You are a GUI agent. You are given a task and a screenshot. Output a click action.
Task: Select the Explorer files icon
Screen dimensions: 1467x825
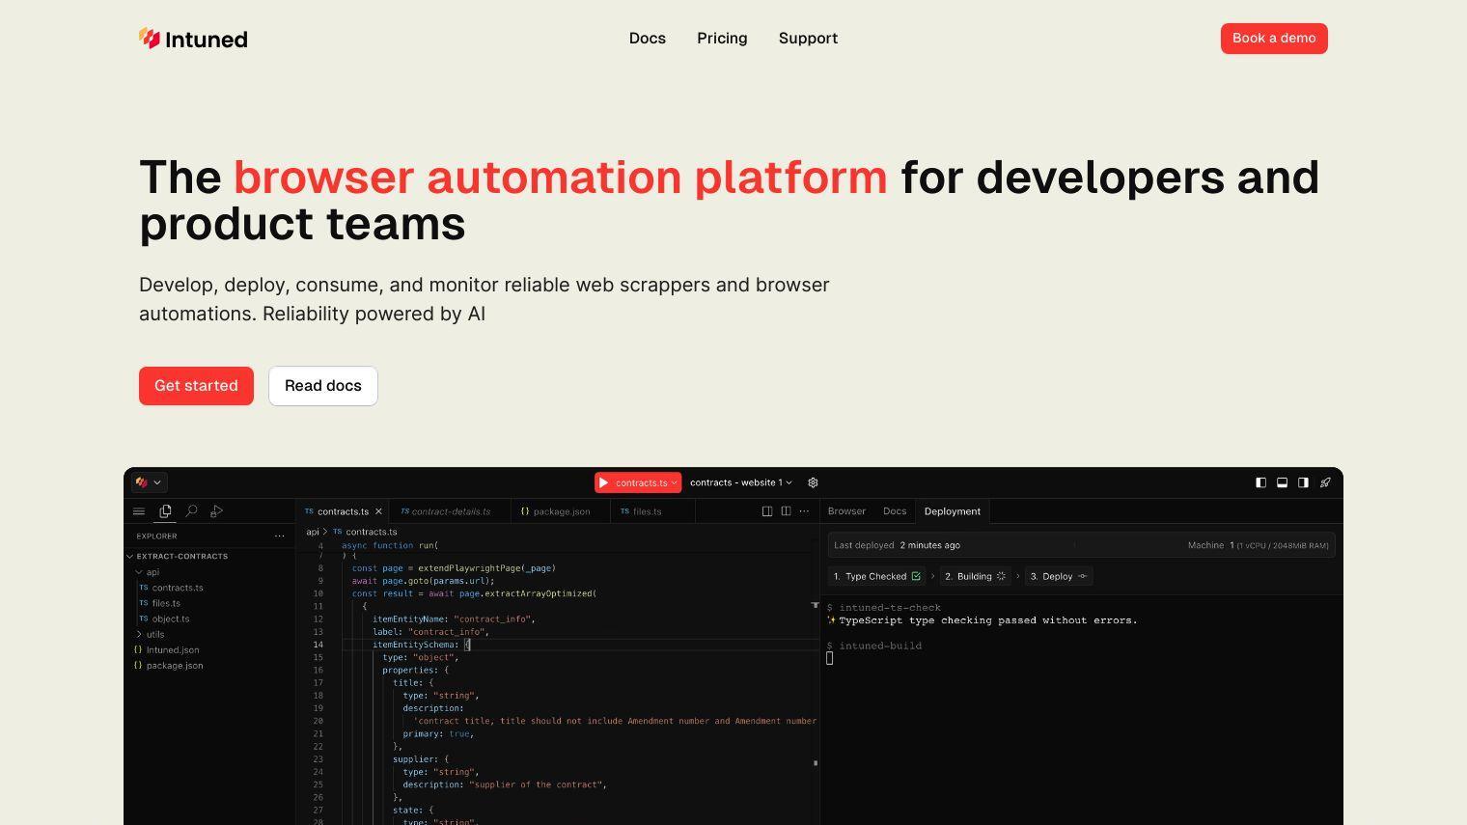pos(165,511)
